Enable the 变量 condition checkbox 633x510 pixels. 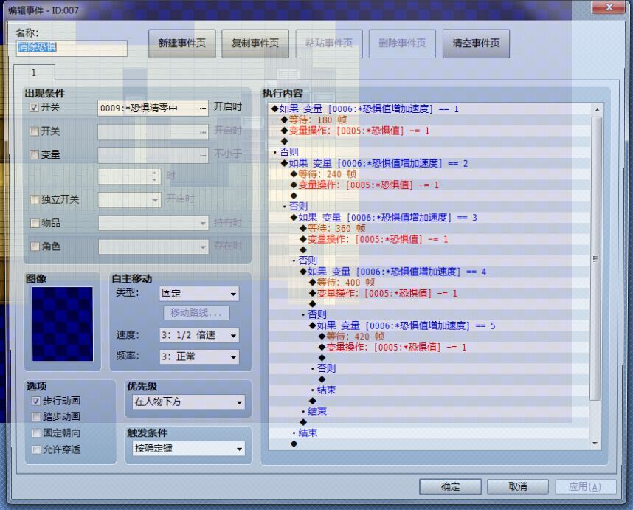pyautogui.click(x=35, y=155)
